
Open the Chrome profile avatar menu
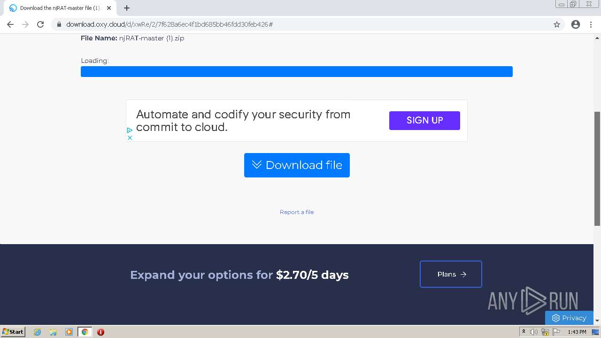point(576,24)
